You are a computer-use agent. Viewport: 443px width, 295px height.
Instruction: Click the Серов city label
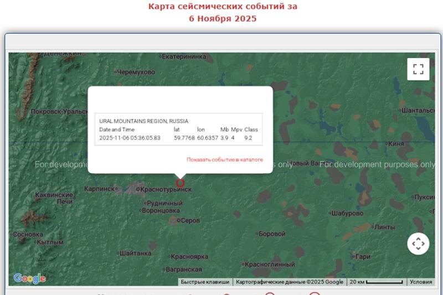(x=190, y=220)
